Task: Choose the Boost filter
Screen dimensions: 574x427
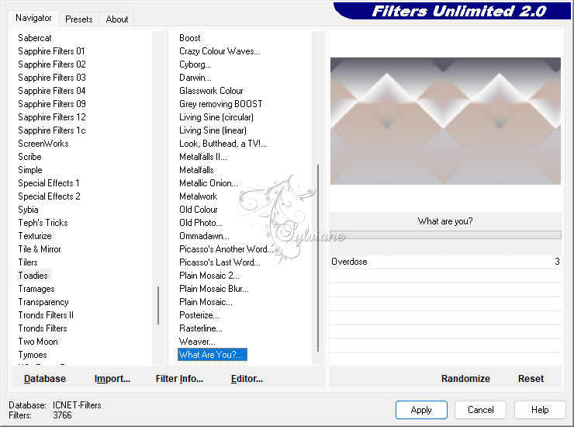Action: pos(189,38)
